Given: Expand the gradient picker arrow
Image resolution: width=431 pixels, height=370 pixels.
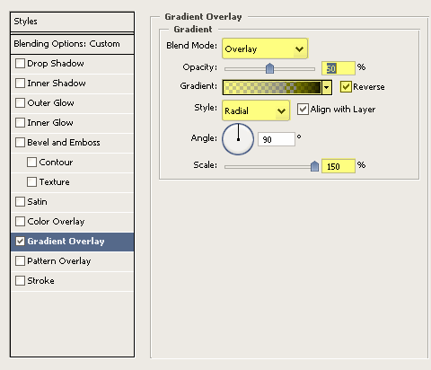Looking at the screenshot, I should [327, 88].
